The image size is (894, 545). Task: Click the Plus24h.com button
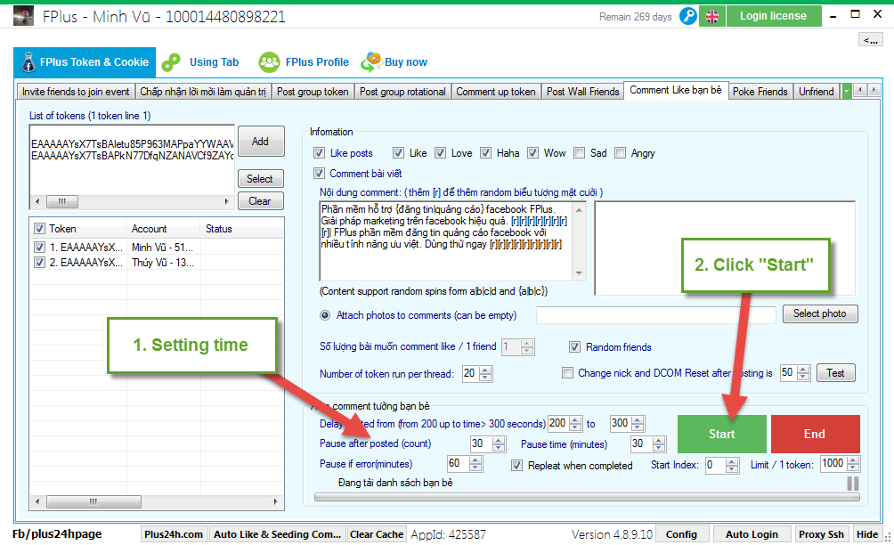pos(174,534)
